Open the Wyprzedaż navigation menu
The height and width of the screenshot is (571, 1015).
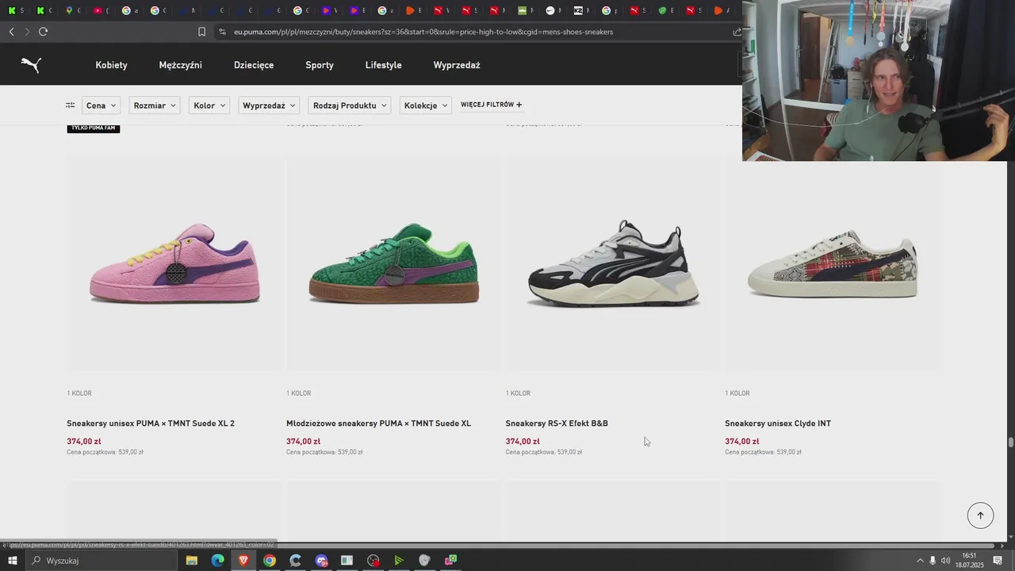point(457,65)
